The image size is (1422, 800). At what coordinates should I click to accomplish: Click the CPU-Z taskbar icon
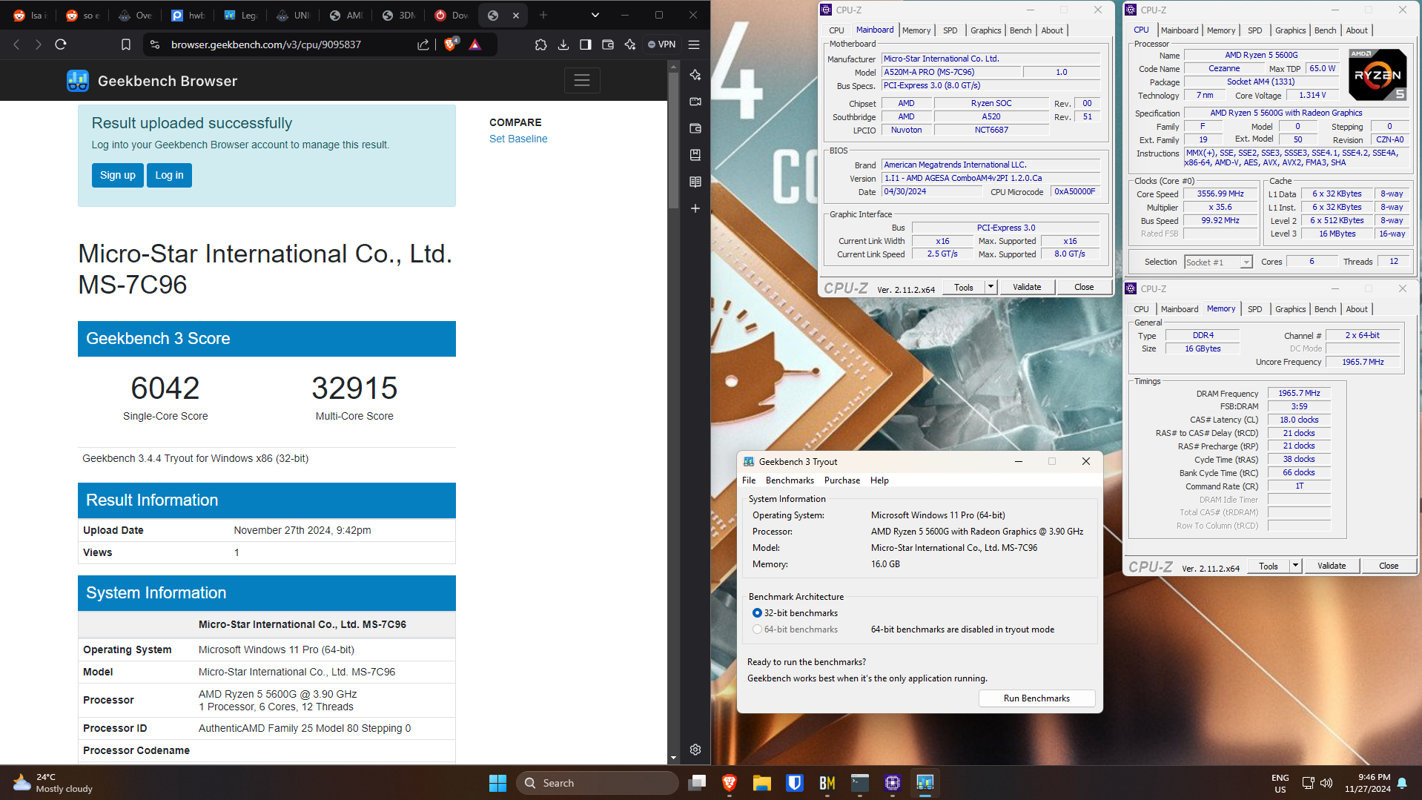893,783
